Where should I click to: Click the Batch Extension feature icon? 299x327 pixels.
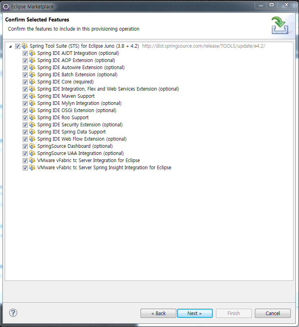coord(32,74)
